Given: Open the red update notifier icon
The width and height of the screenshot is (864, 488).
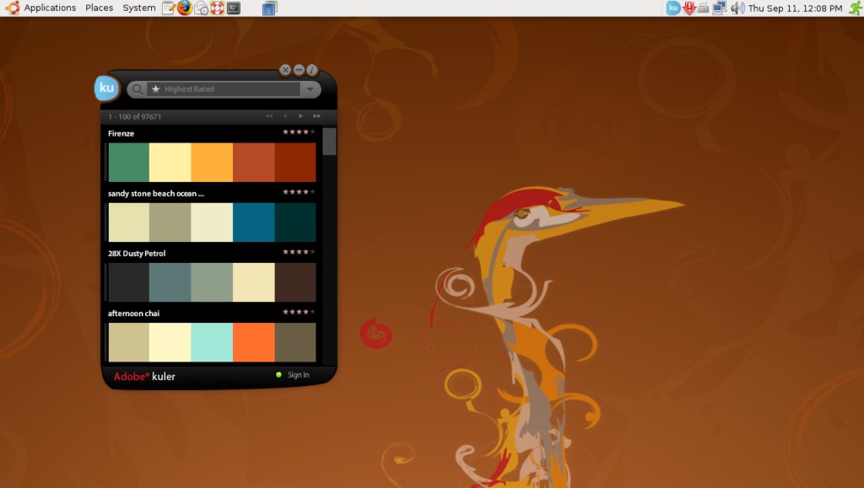Looking at the screenshot, I should [x=688, y=8].
